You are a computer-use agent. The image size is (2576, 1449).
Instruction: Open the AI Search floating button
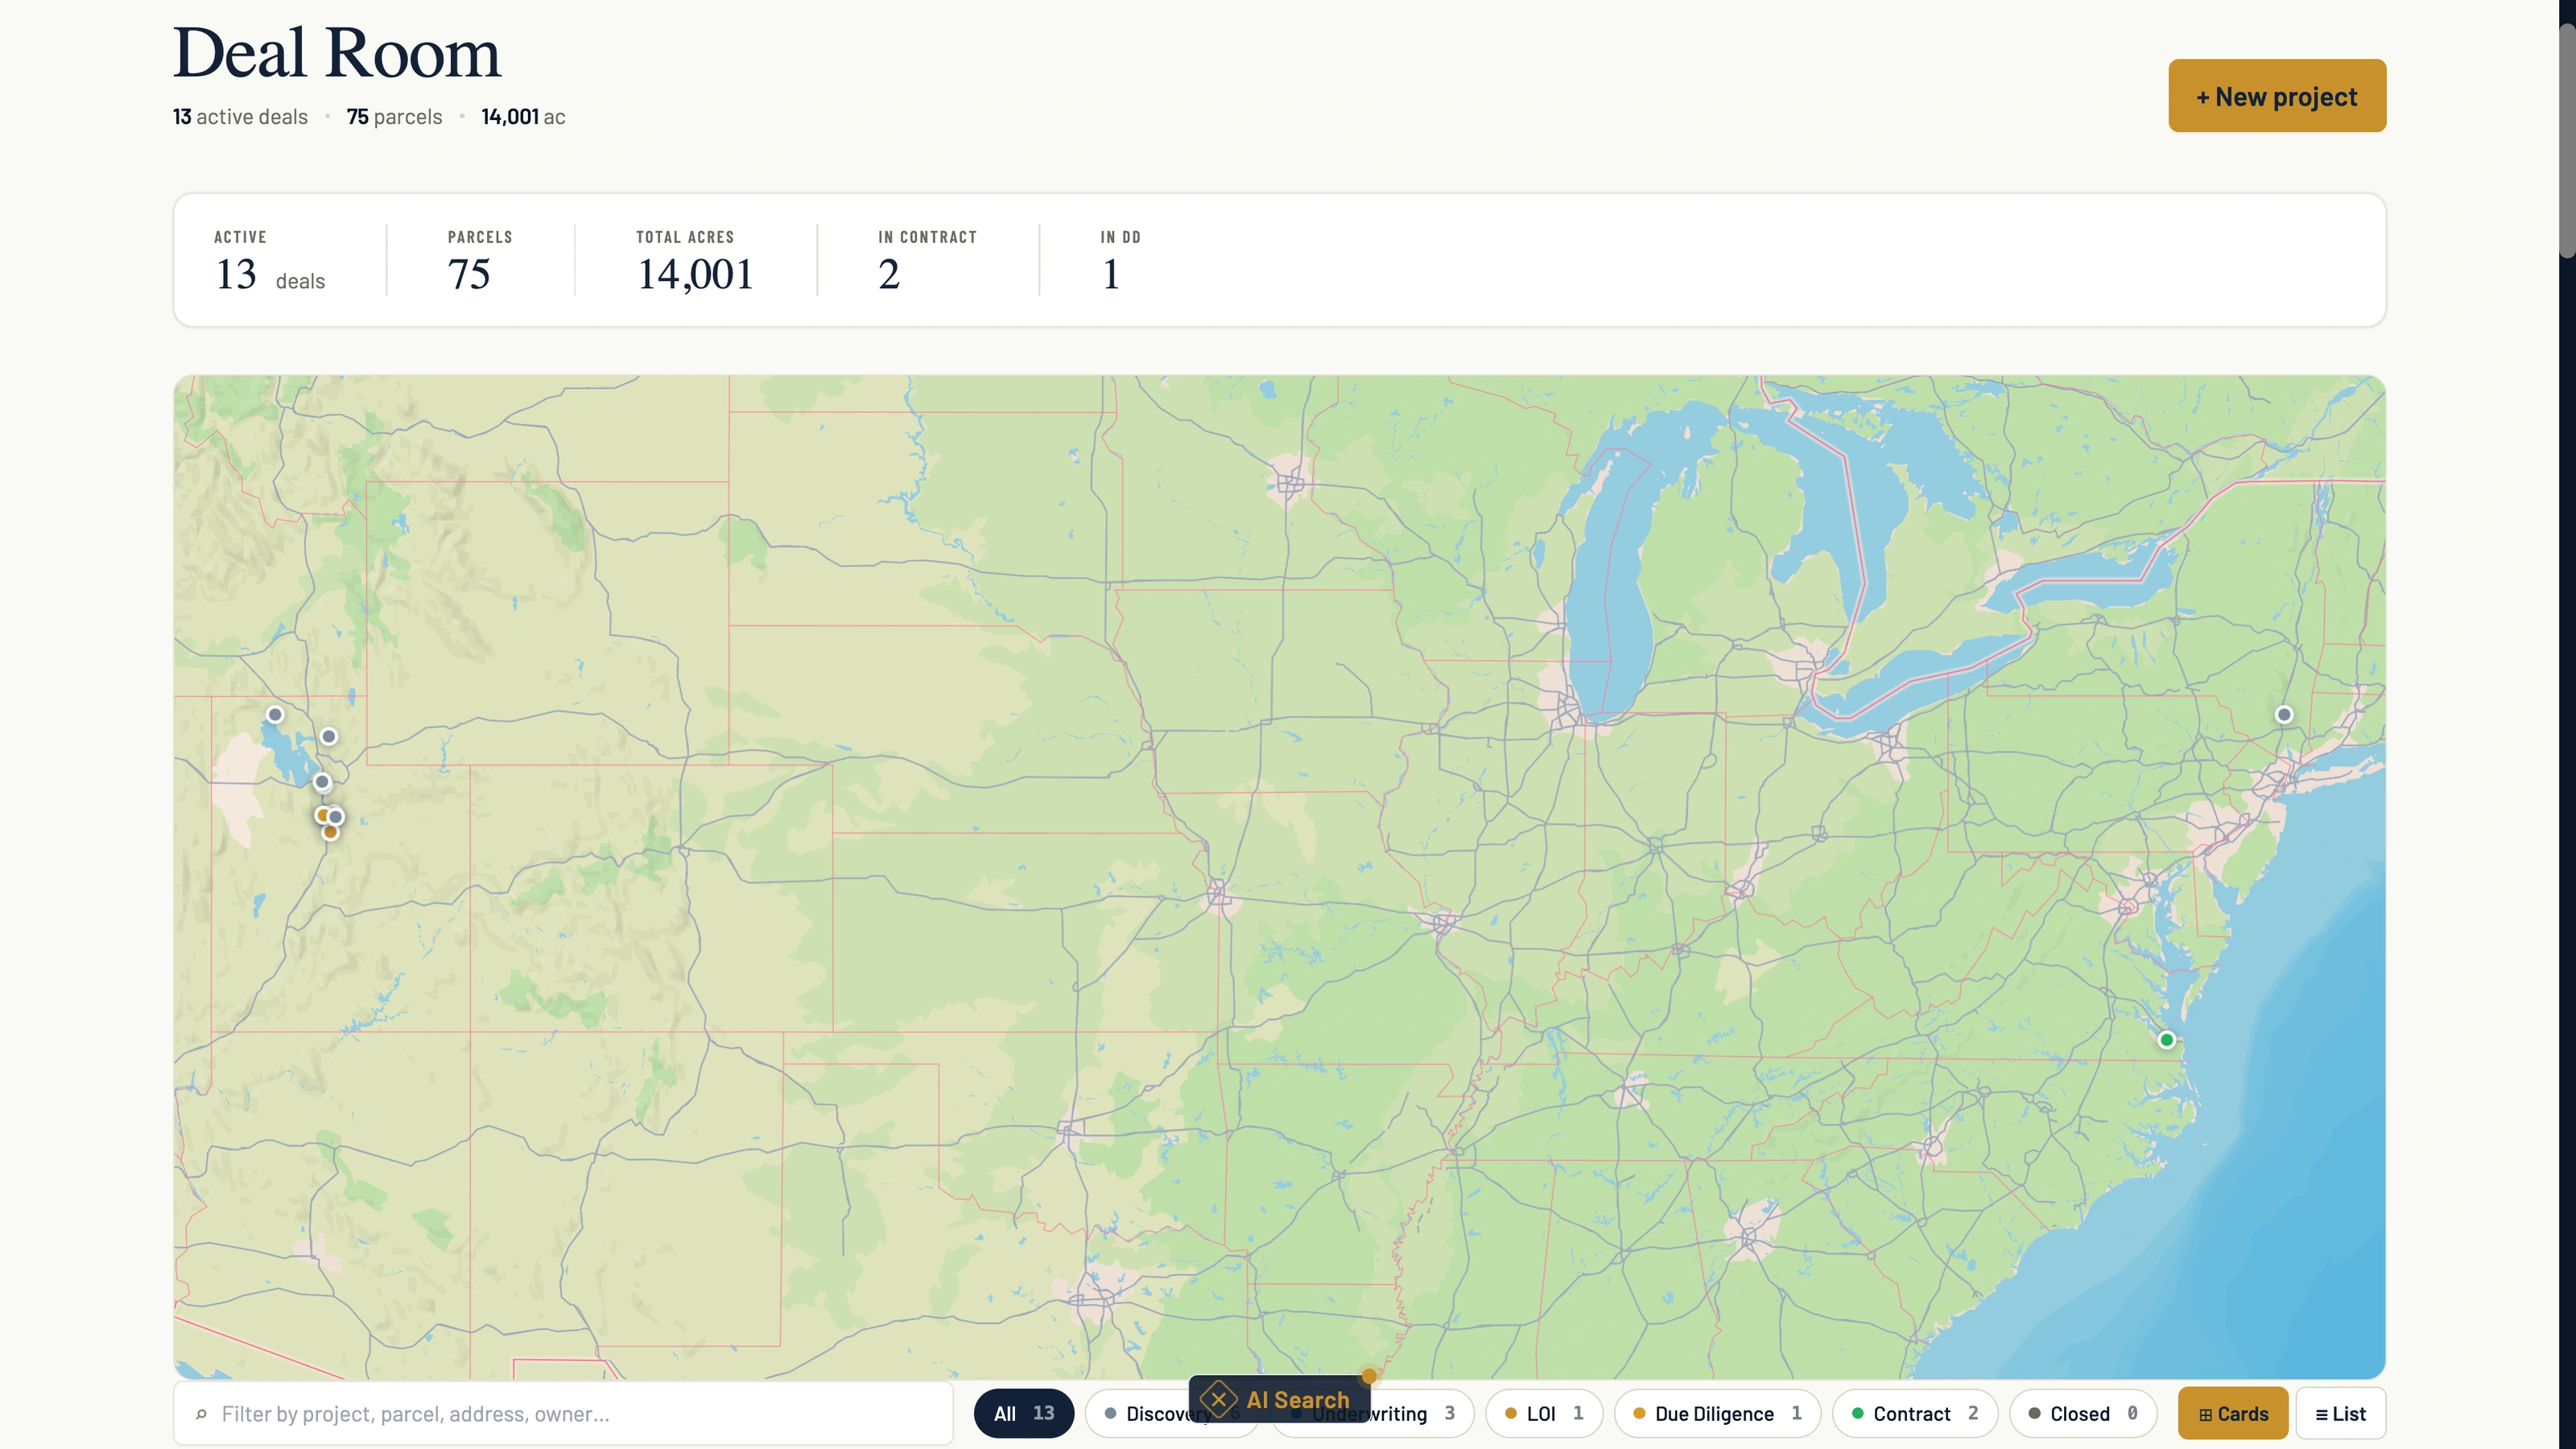coord(1279,1399)
